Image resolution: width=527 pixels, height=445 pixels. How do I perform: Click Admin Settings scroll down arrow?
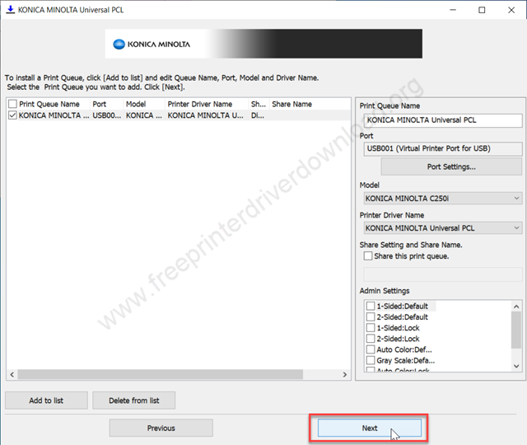pyautogui.click(x=516, y=366)
